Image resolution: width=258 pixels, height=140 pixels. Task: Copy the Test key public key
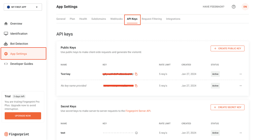pos(136,74)
